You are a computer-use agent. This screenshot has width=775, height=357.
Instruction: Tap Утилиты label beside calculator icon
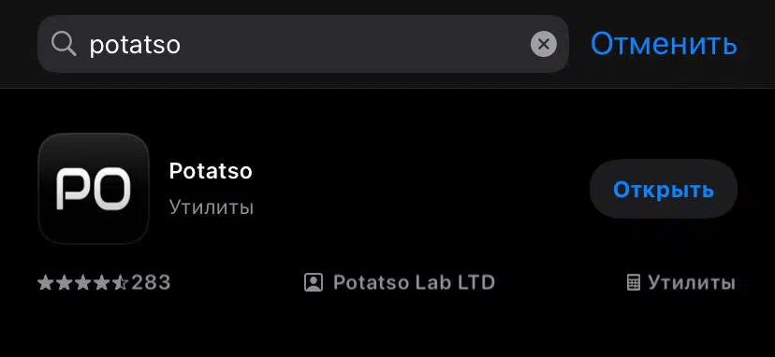[692, 283]
